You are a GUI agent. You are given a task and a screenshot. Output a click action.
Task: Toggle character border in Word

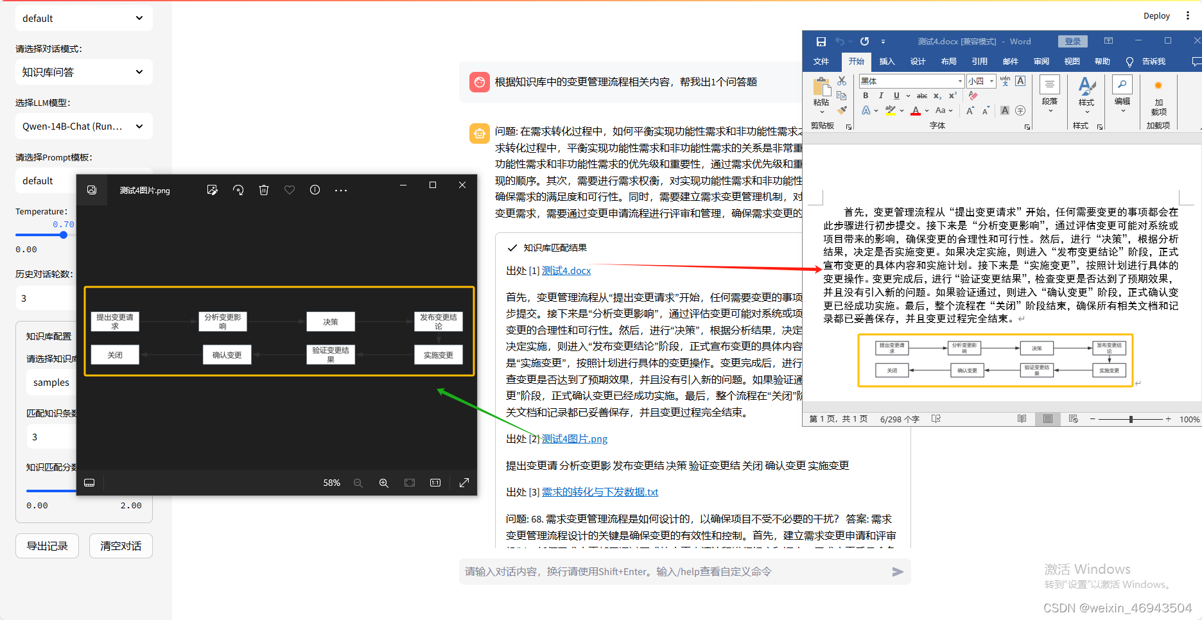coord(1020,81)
